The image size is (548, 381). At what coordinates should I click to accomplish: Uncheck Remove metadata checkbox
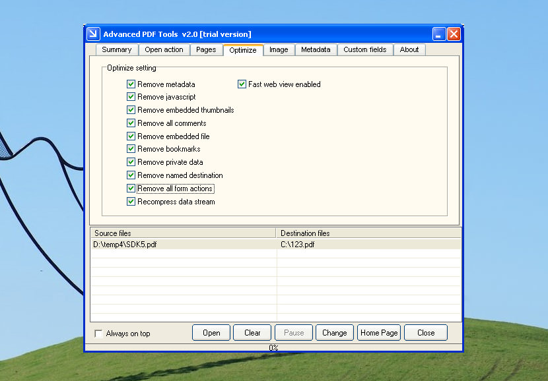(x=131, y=84)
